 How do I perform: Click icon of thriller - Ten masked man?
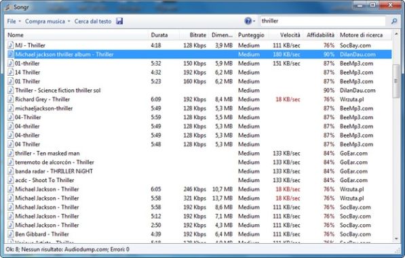coord(10,153)
